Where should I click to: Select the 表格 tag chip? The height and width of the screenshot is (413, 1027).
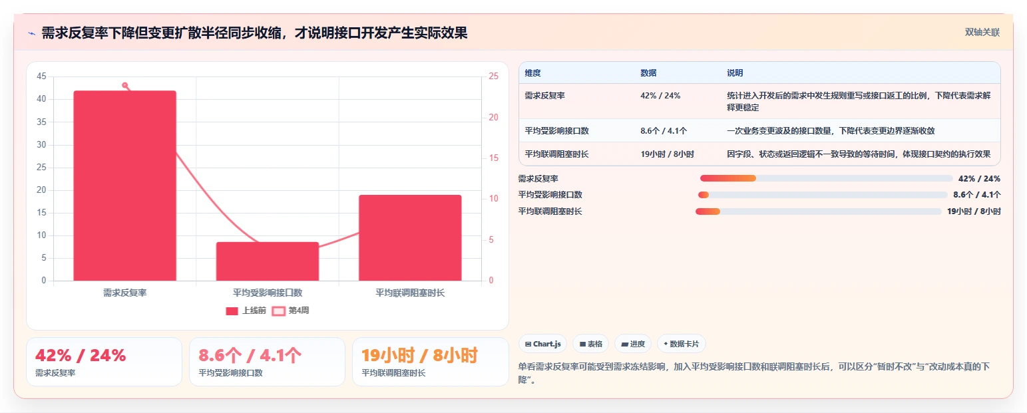coord(590,344)
